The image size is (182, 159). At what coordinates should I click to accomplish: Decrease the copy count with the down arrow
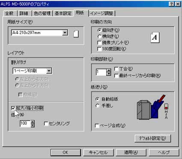click(x=109, y=74)
